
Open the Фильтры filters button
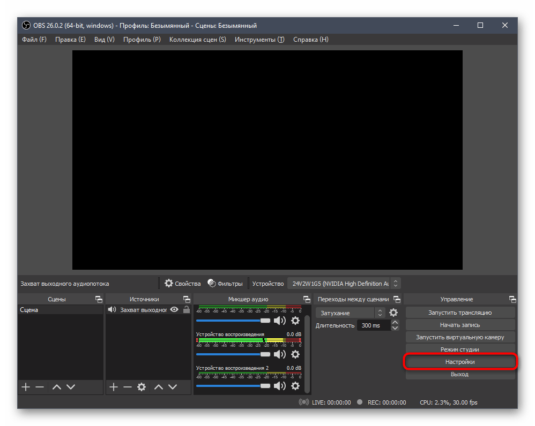pos(225,284)
